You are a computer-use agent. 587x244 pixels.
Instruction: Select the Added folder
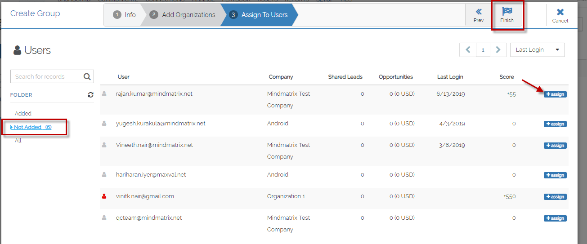pos(23,114)
